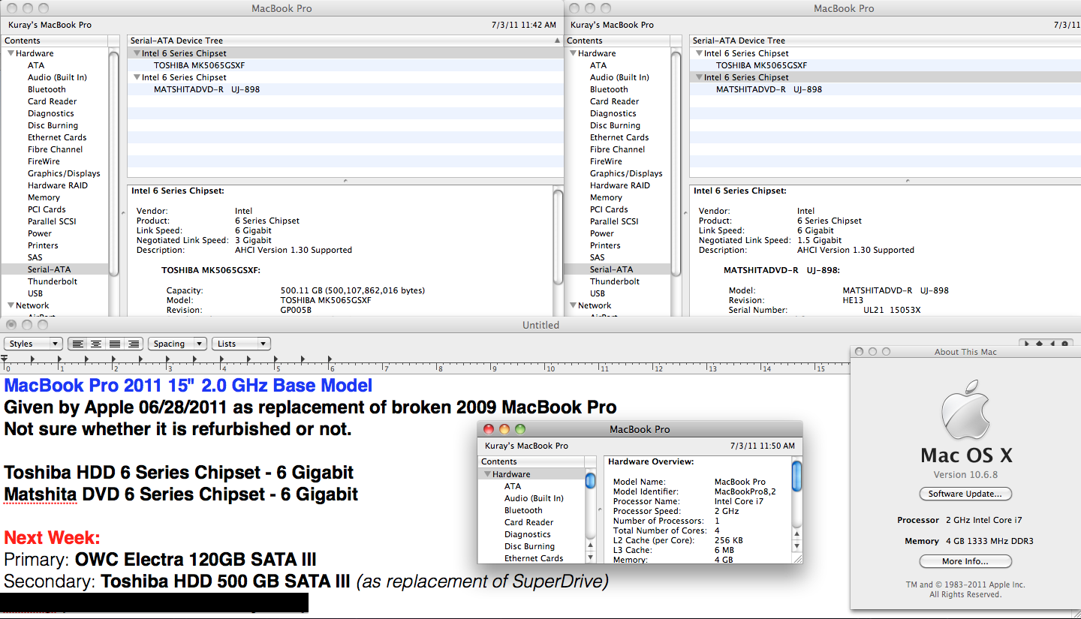Open the Styles dropdown
Screen dimensions: 1081x619
tap(34, 344)
